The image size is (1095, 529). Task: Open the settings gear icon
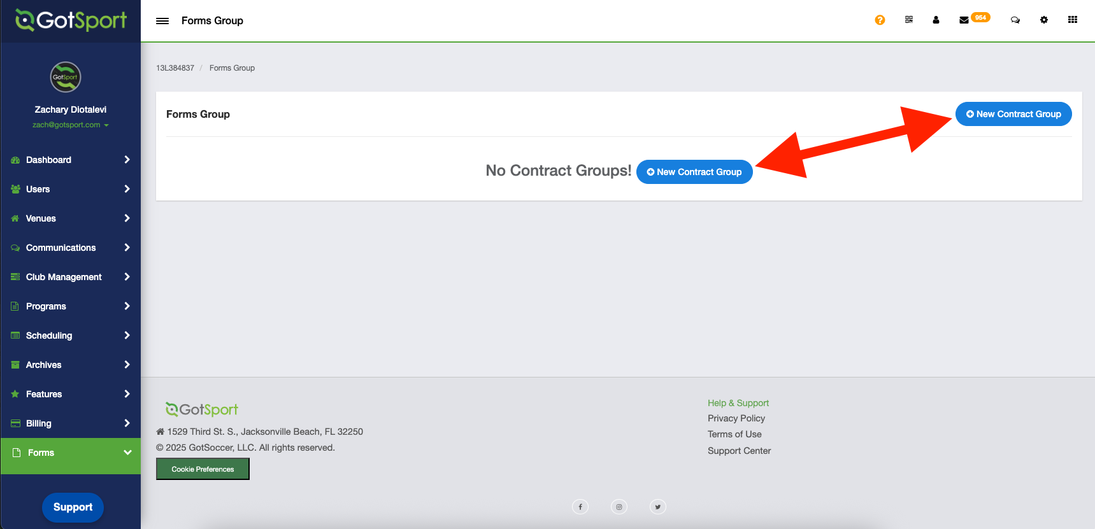tap(1044, 20)
